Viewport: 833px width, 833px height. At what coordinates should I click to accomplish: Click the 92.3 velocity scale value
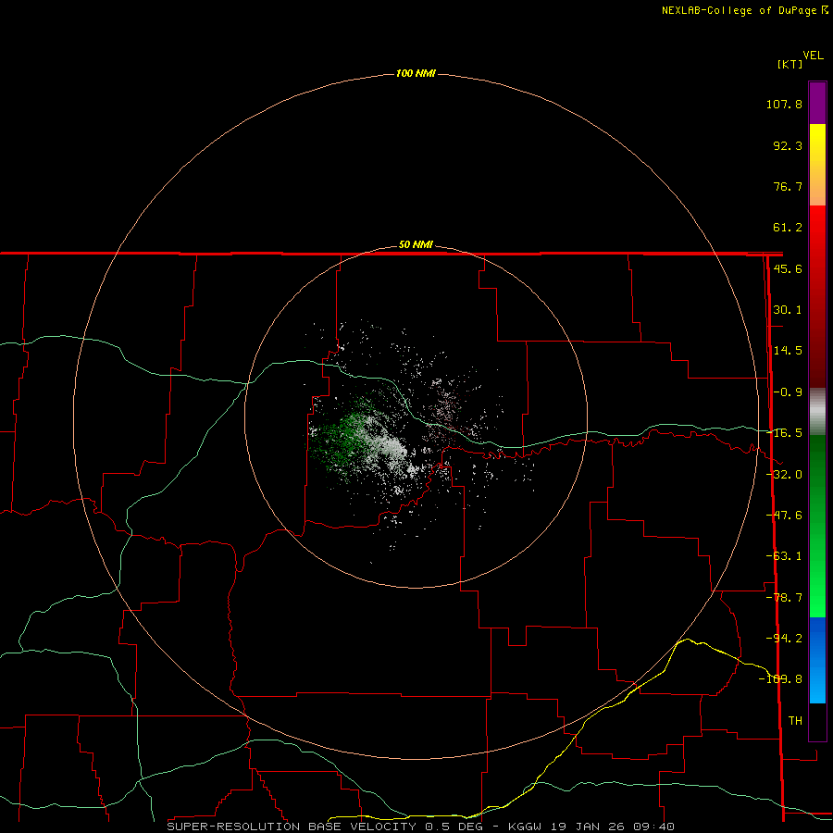tap(788, 145)
